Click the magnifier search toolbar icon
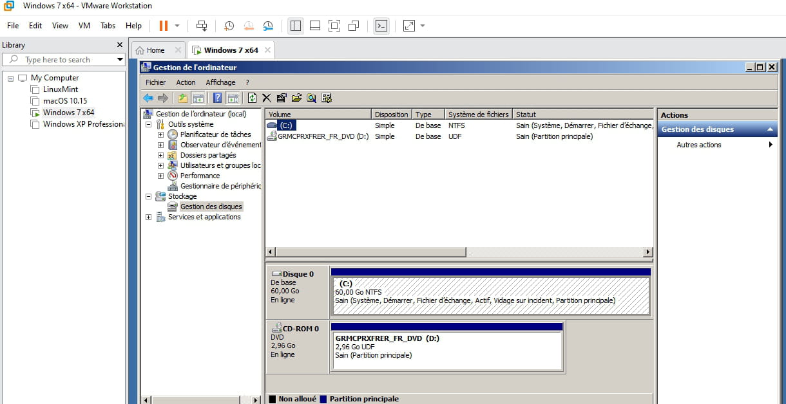 tap(311, 98)
